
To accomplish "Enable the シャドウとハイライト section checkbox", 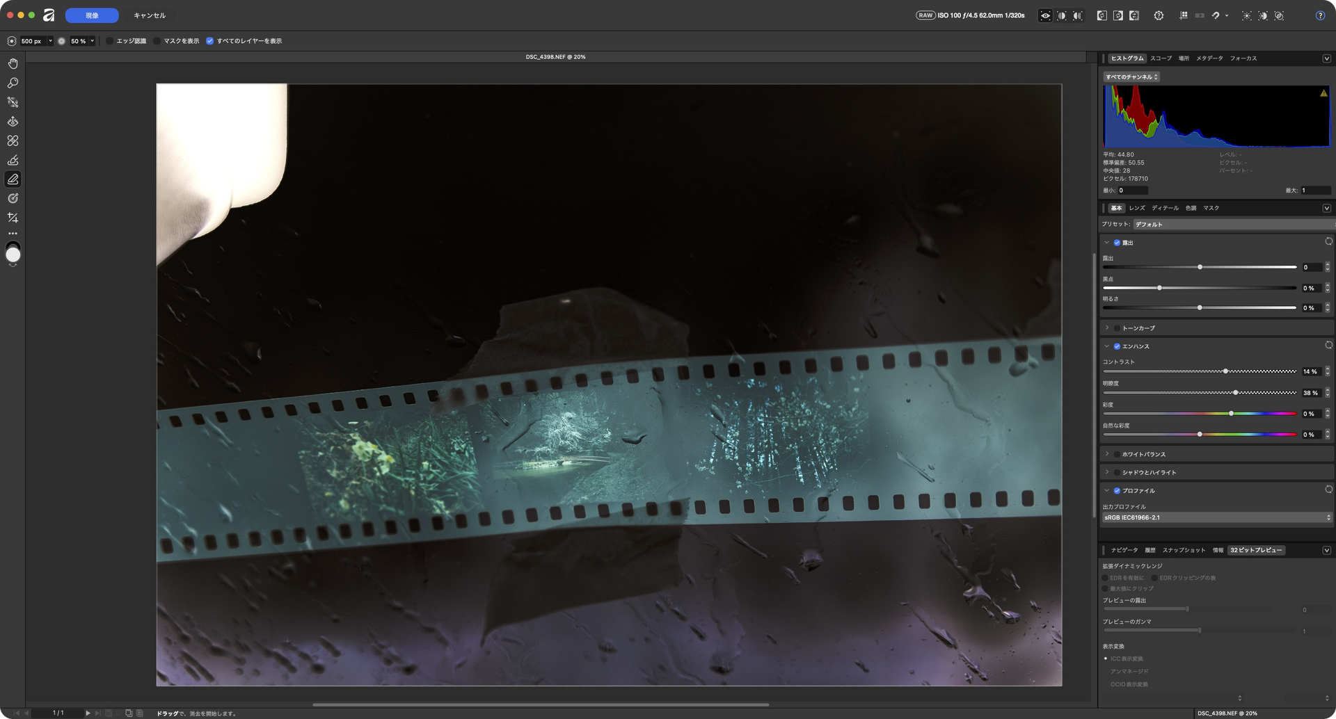I will point(1117,473).
